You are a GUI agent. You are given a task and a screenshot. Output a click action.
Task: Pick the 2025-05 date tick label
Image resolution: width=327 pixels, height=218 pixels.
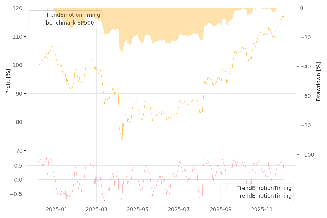[138, 209]
